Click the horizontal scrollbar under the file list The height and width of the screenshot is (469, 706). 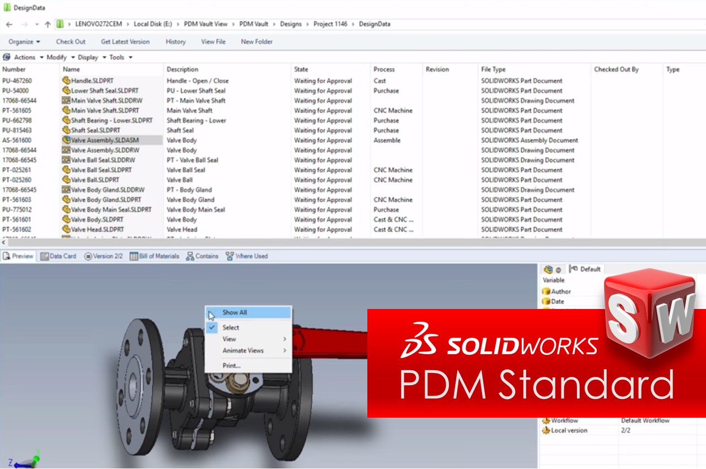[353, 242]
